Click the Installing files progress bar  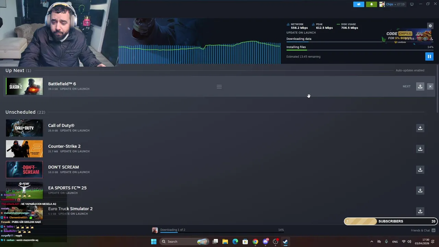(x=360, y=50)
